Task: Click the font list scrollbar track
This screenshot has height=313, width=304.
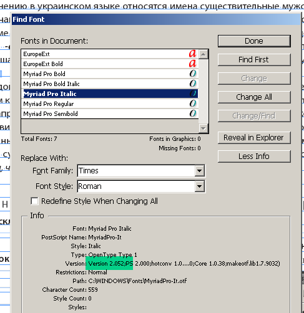Action: (x=203, y=92)
